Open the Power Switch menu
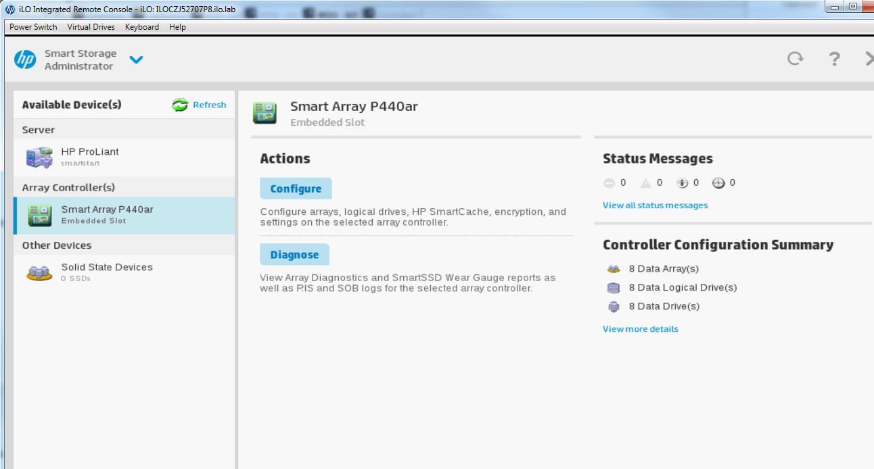 [x=33, y=27]
